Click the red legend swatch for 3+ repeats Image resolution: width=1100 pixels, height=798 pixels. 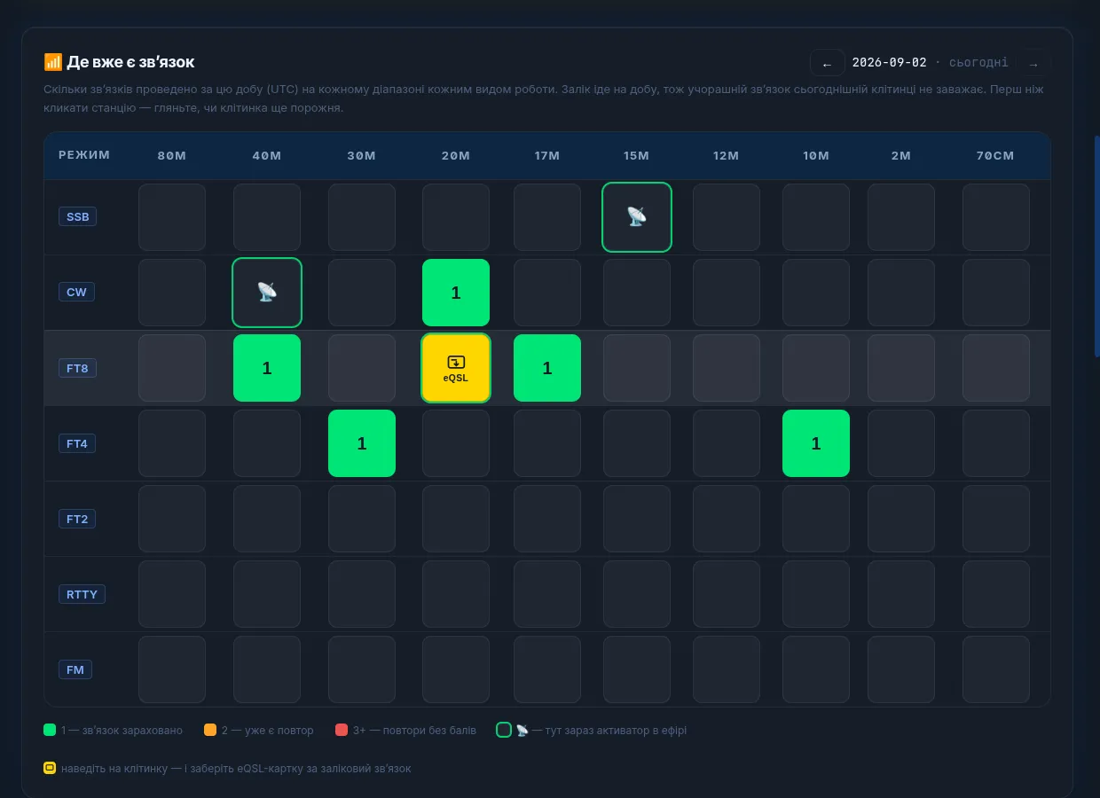coord(342,731)
